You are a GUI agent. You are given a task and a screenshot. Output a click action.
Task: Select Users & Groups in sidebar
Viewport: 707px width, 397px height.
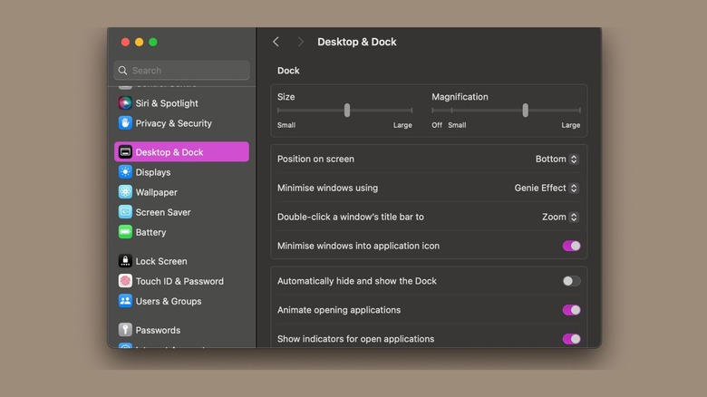pos(169,301)
